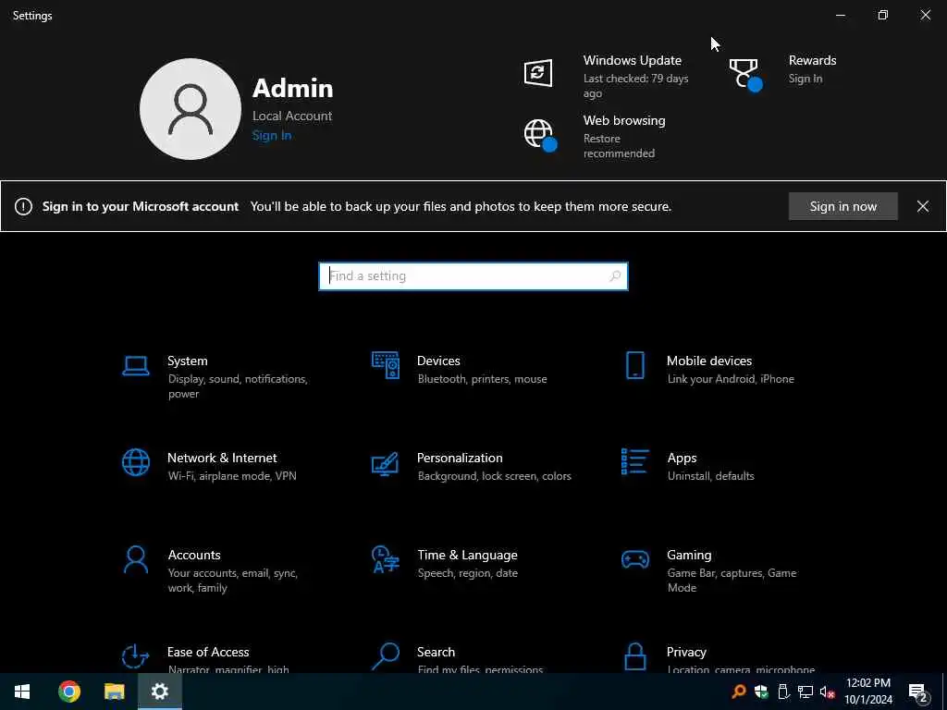947x710 pixels.
Task: Click the Accounts category title
Action: (194, 555)
